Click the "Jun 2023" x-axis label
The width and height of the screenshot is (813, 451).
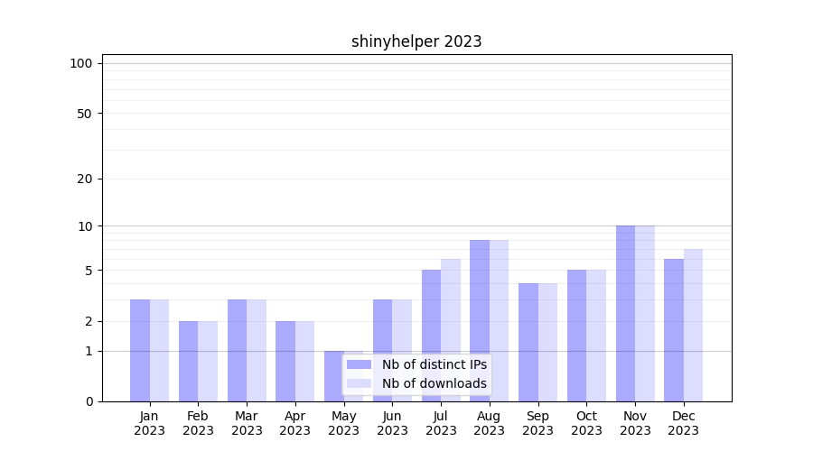coord(392,423)
